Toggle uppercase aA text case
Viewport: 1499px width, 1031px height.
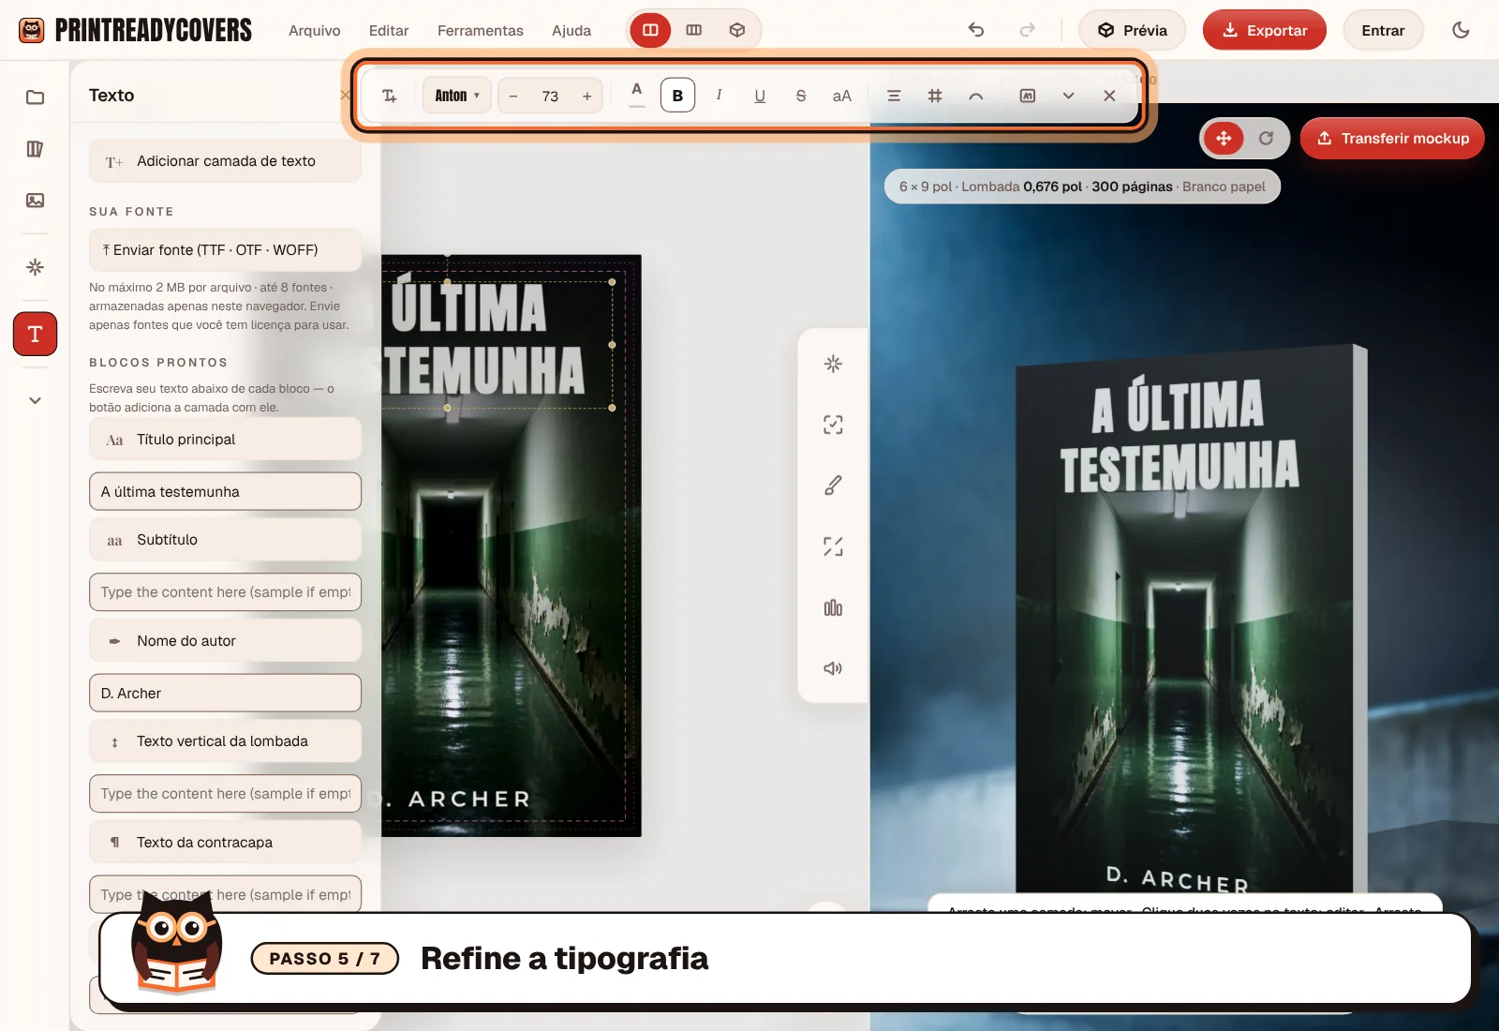(x=842, y=96)
